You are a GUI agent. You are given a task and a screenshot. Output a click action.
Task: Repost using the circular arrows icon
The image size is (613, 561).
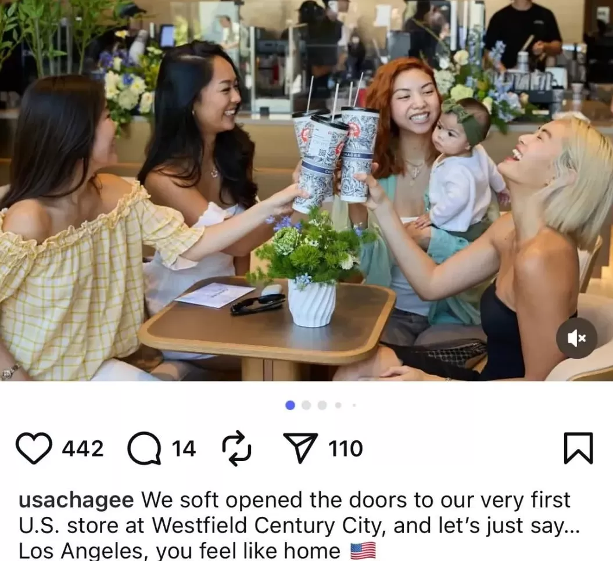236,448
